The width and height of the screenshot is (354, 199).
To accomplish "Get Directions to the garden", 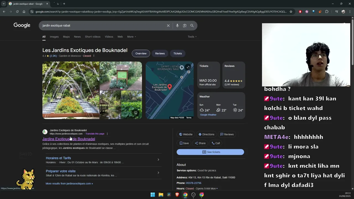I will [x=207, y=134].
